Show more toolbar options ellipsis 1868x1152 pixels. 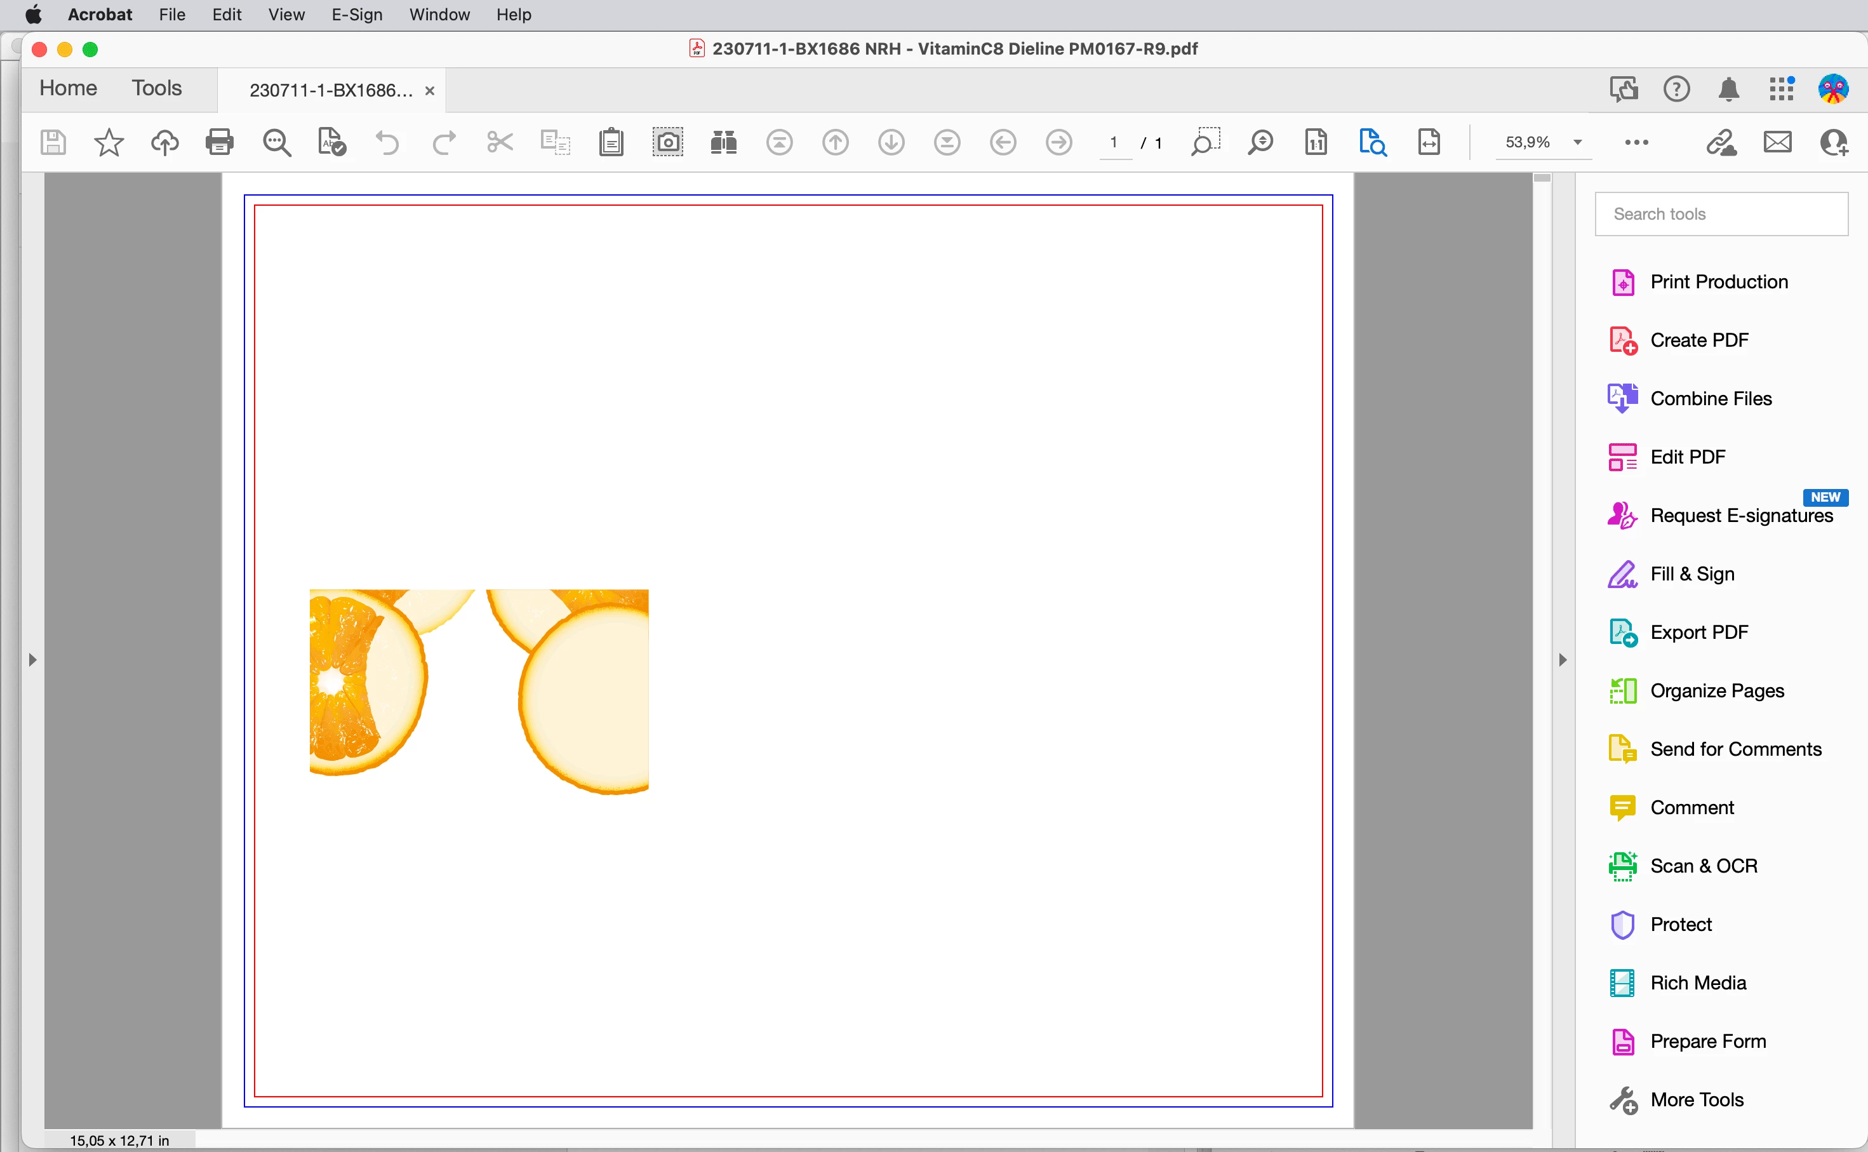(x=1636, y=142)
